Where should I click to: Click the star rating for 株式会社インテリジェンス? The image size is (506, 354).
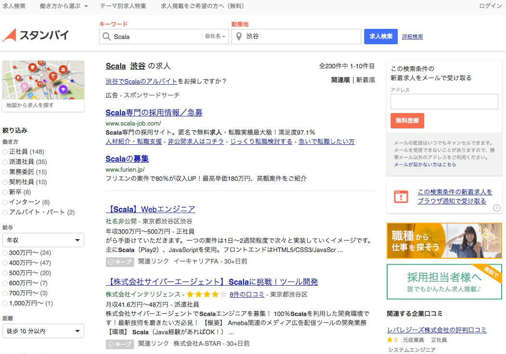206,294
